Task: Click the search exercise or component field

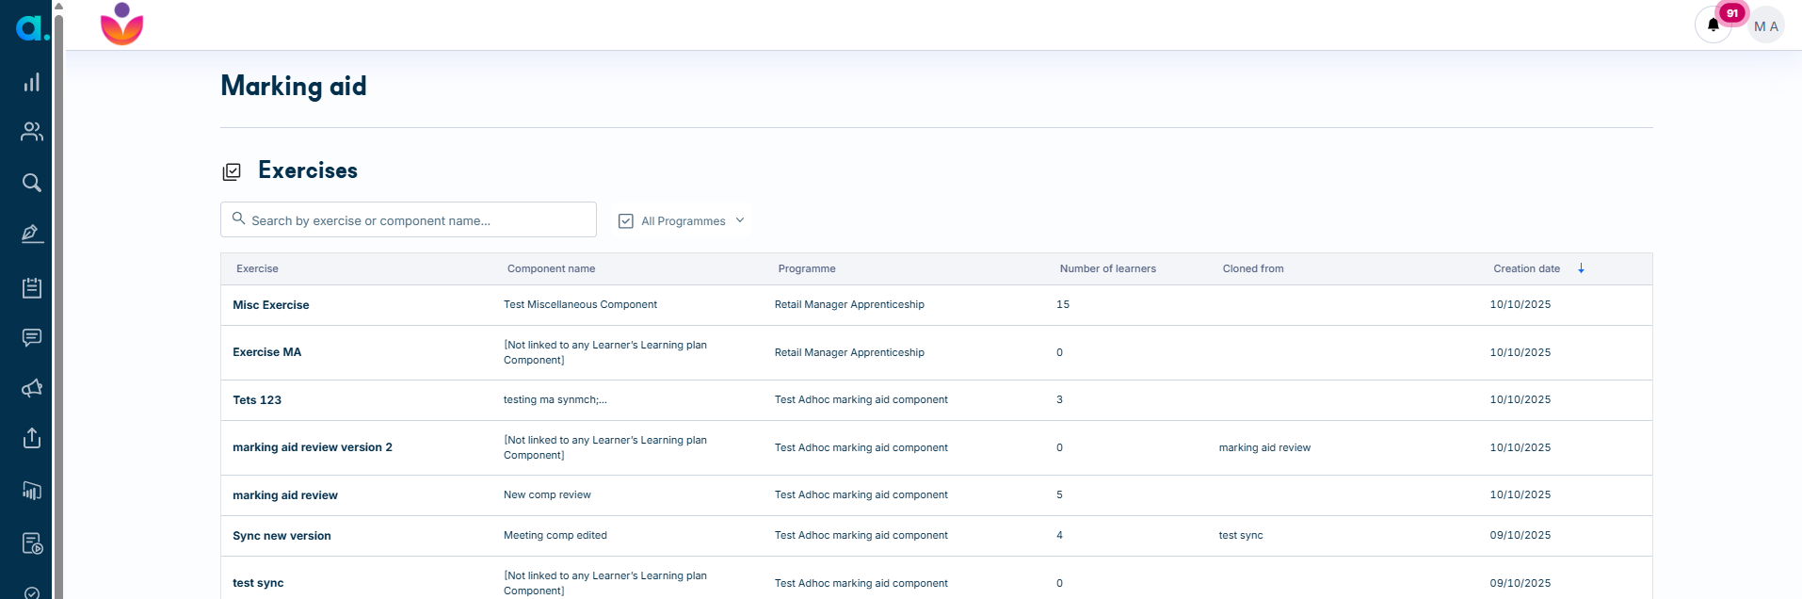Action: coord(409,219)
